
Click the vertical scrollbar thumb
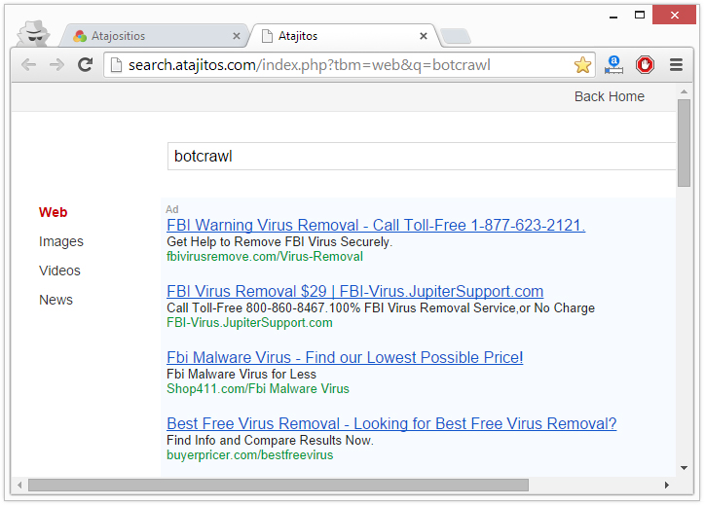[684, 143]
